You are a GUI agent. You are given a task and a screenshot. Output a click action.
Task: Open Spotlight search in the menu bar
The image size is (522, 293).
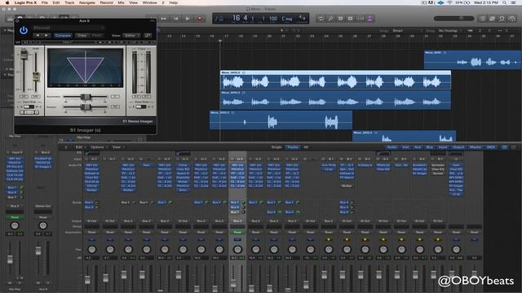(504, 2)
